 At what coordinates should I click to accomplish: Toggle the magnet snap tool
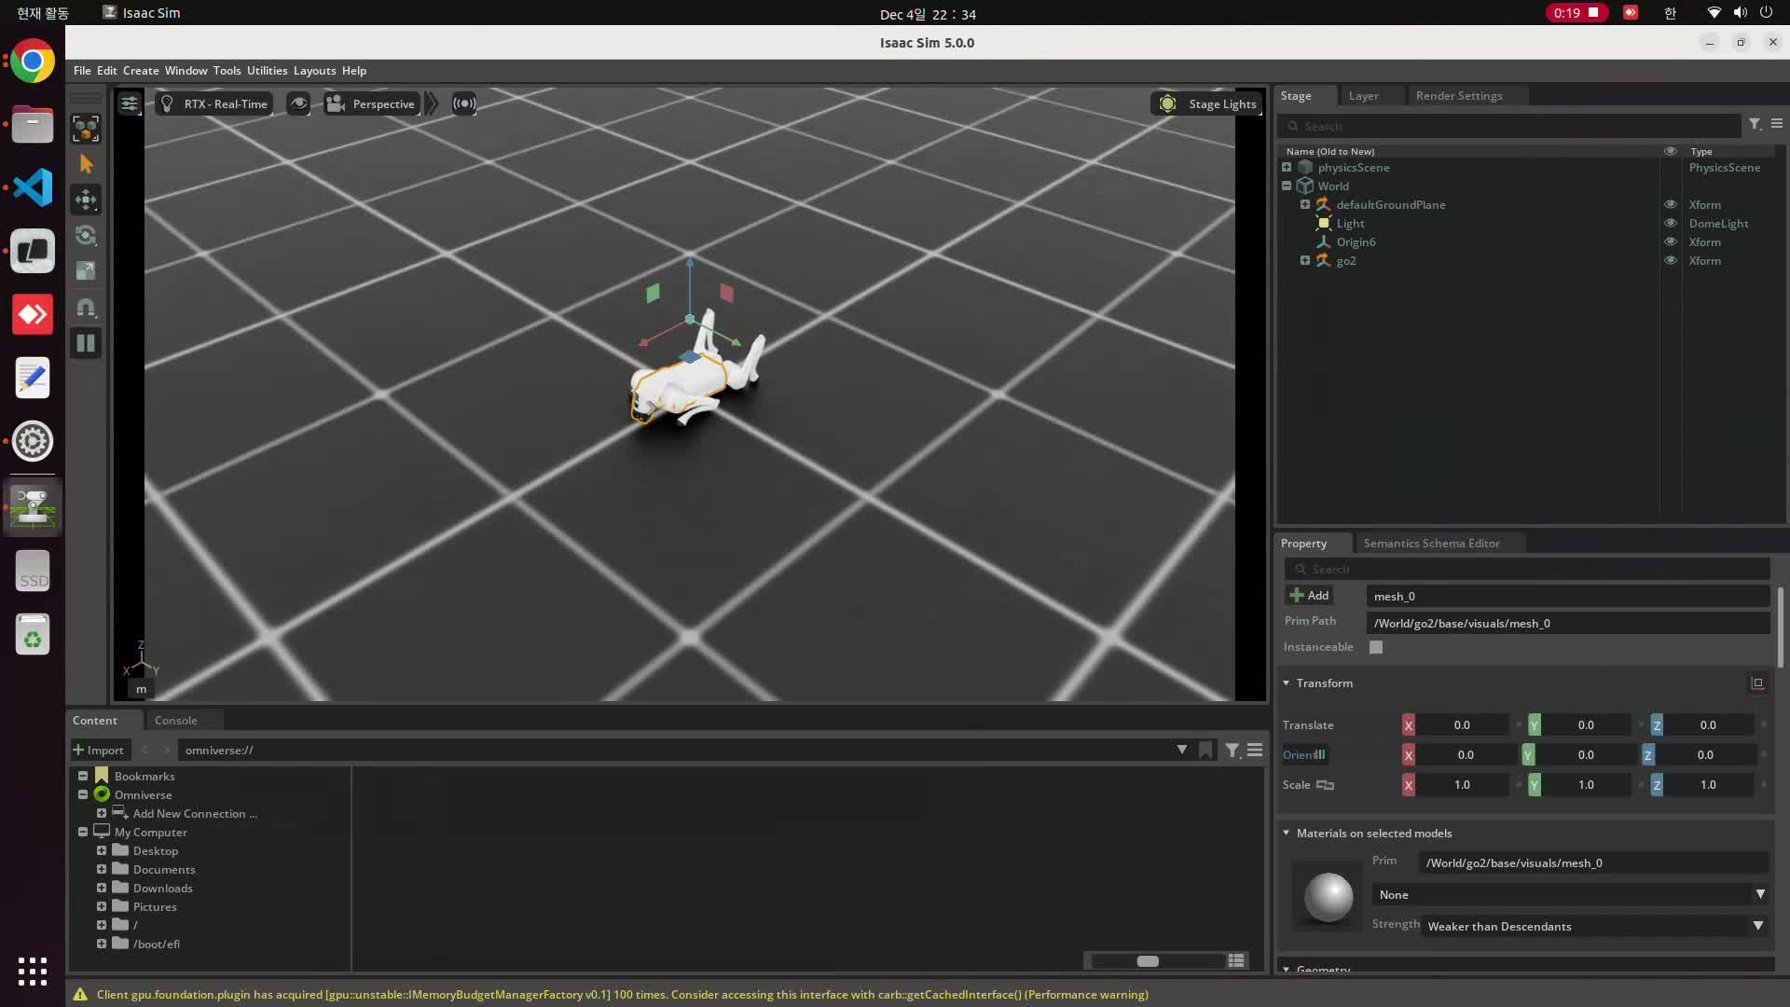click(86, 307)
